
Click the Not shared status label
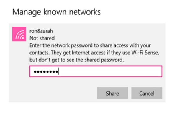[x=42, y=38]
